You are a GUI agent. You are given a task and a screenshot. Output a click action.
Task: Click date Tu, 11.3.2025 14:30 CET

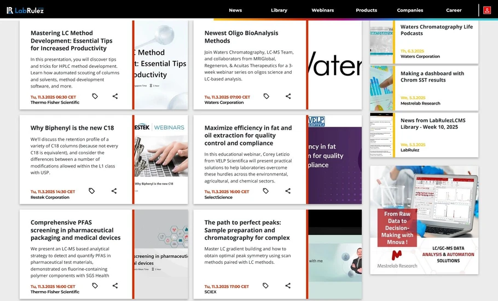point(53,192)
